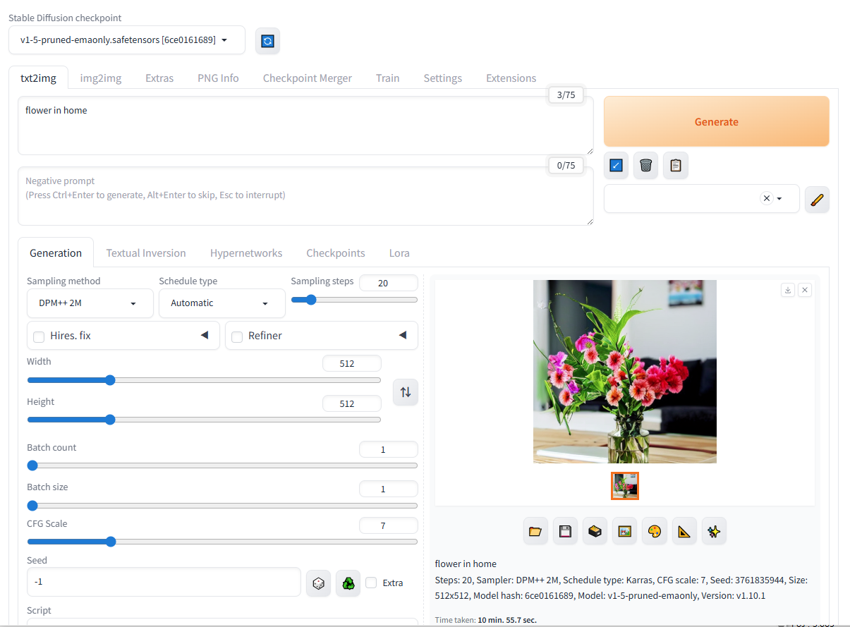
Task: Expand the styles dropdown arrow
Action: pos(779,199)
